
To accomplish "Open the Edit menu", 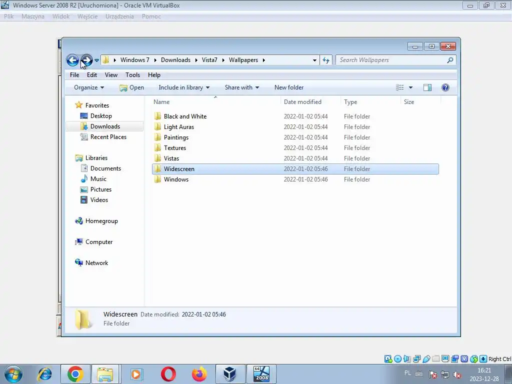I will 92,75.
